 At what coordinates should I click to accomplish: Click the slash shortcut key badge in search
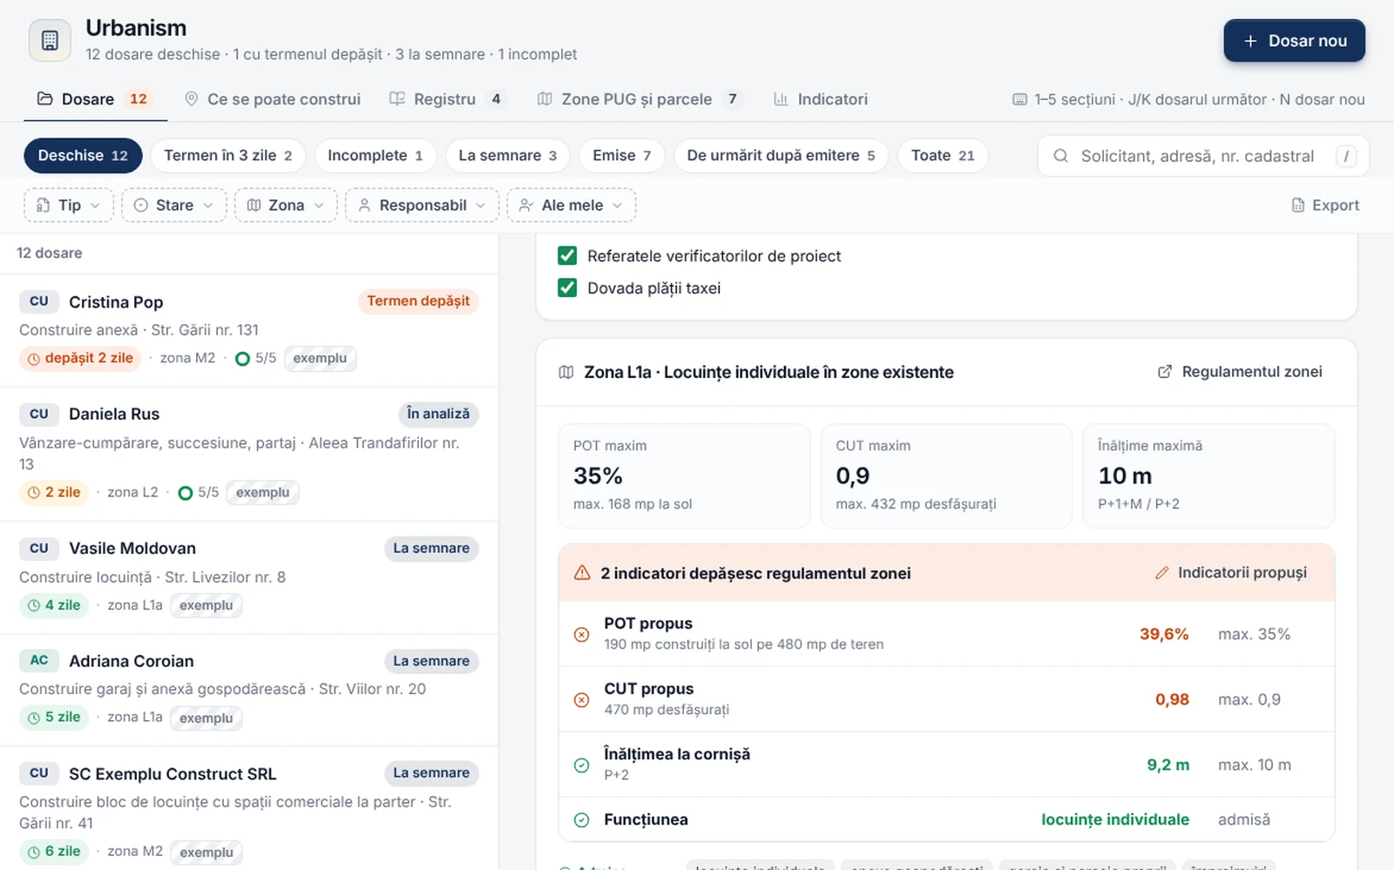pos(1346,156)
